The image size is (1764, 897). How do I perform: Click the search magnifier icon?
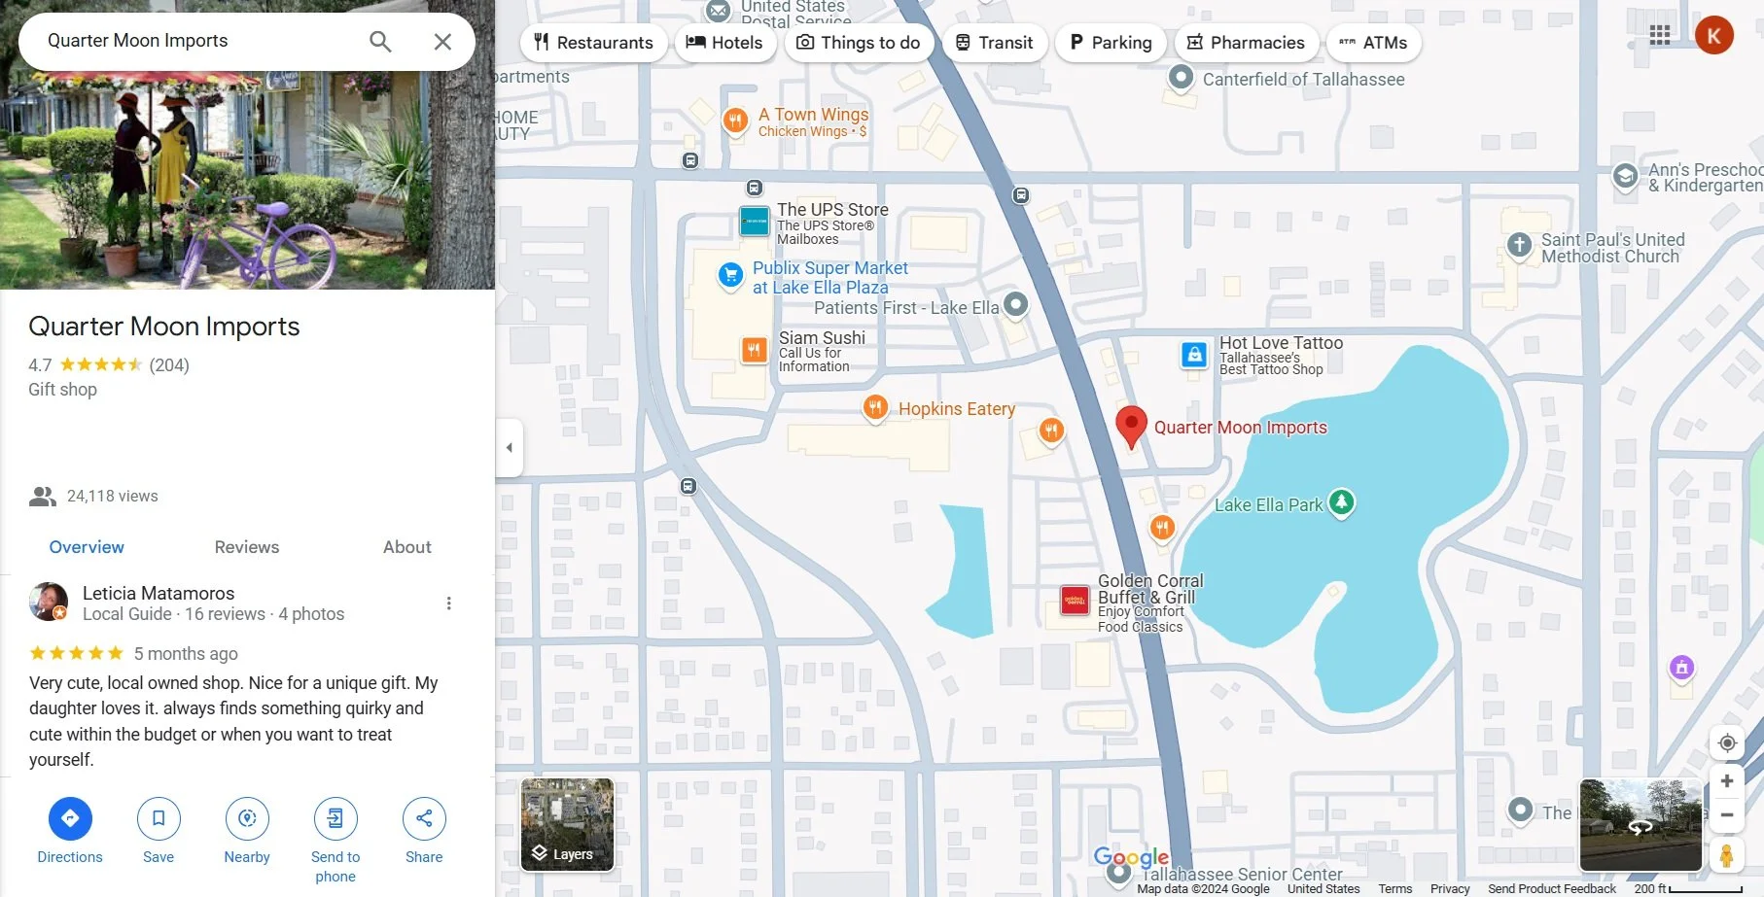click(x=380, y=41)
